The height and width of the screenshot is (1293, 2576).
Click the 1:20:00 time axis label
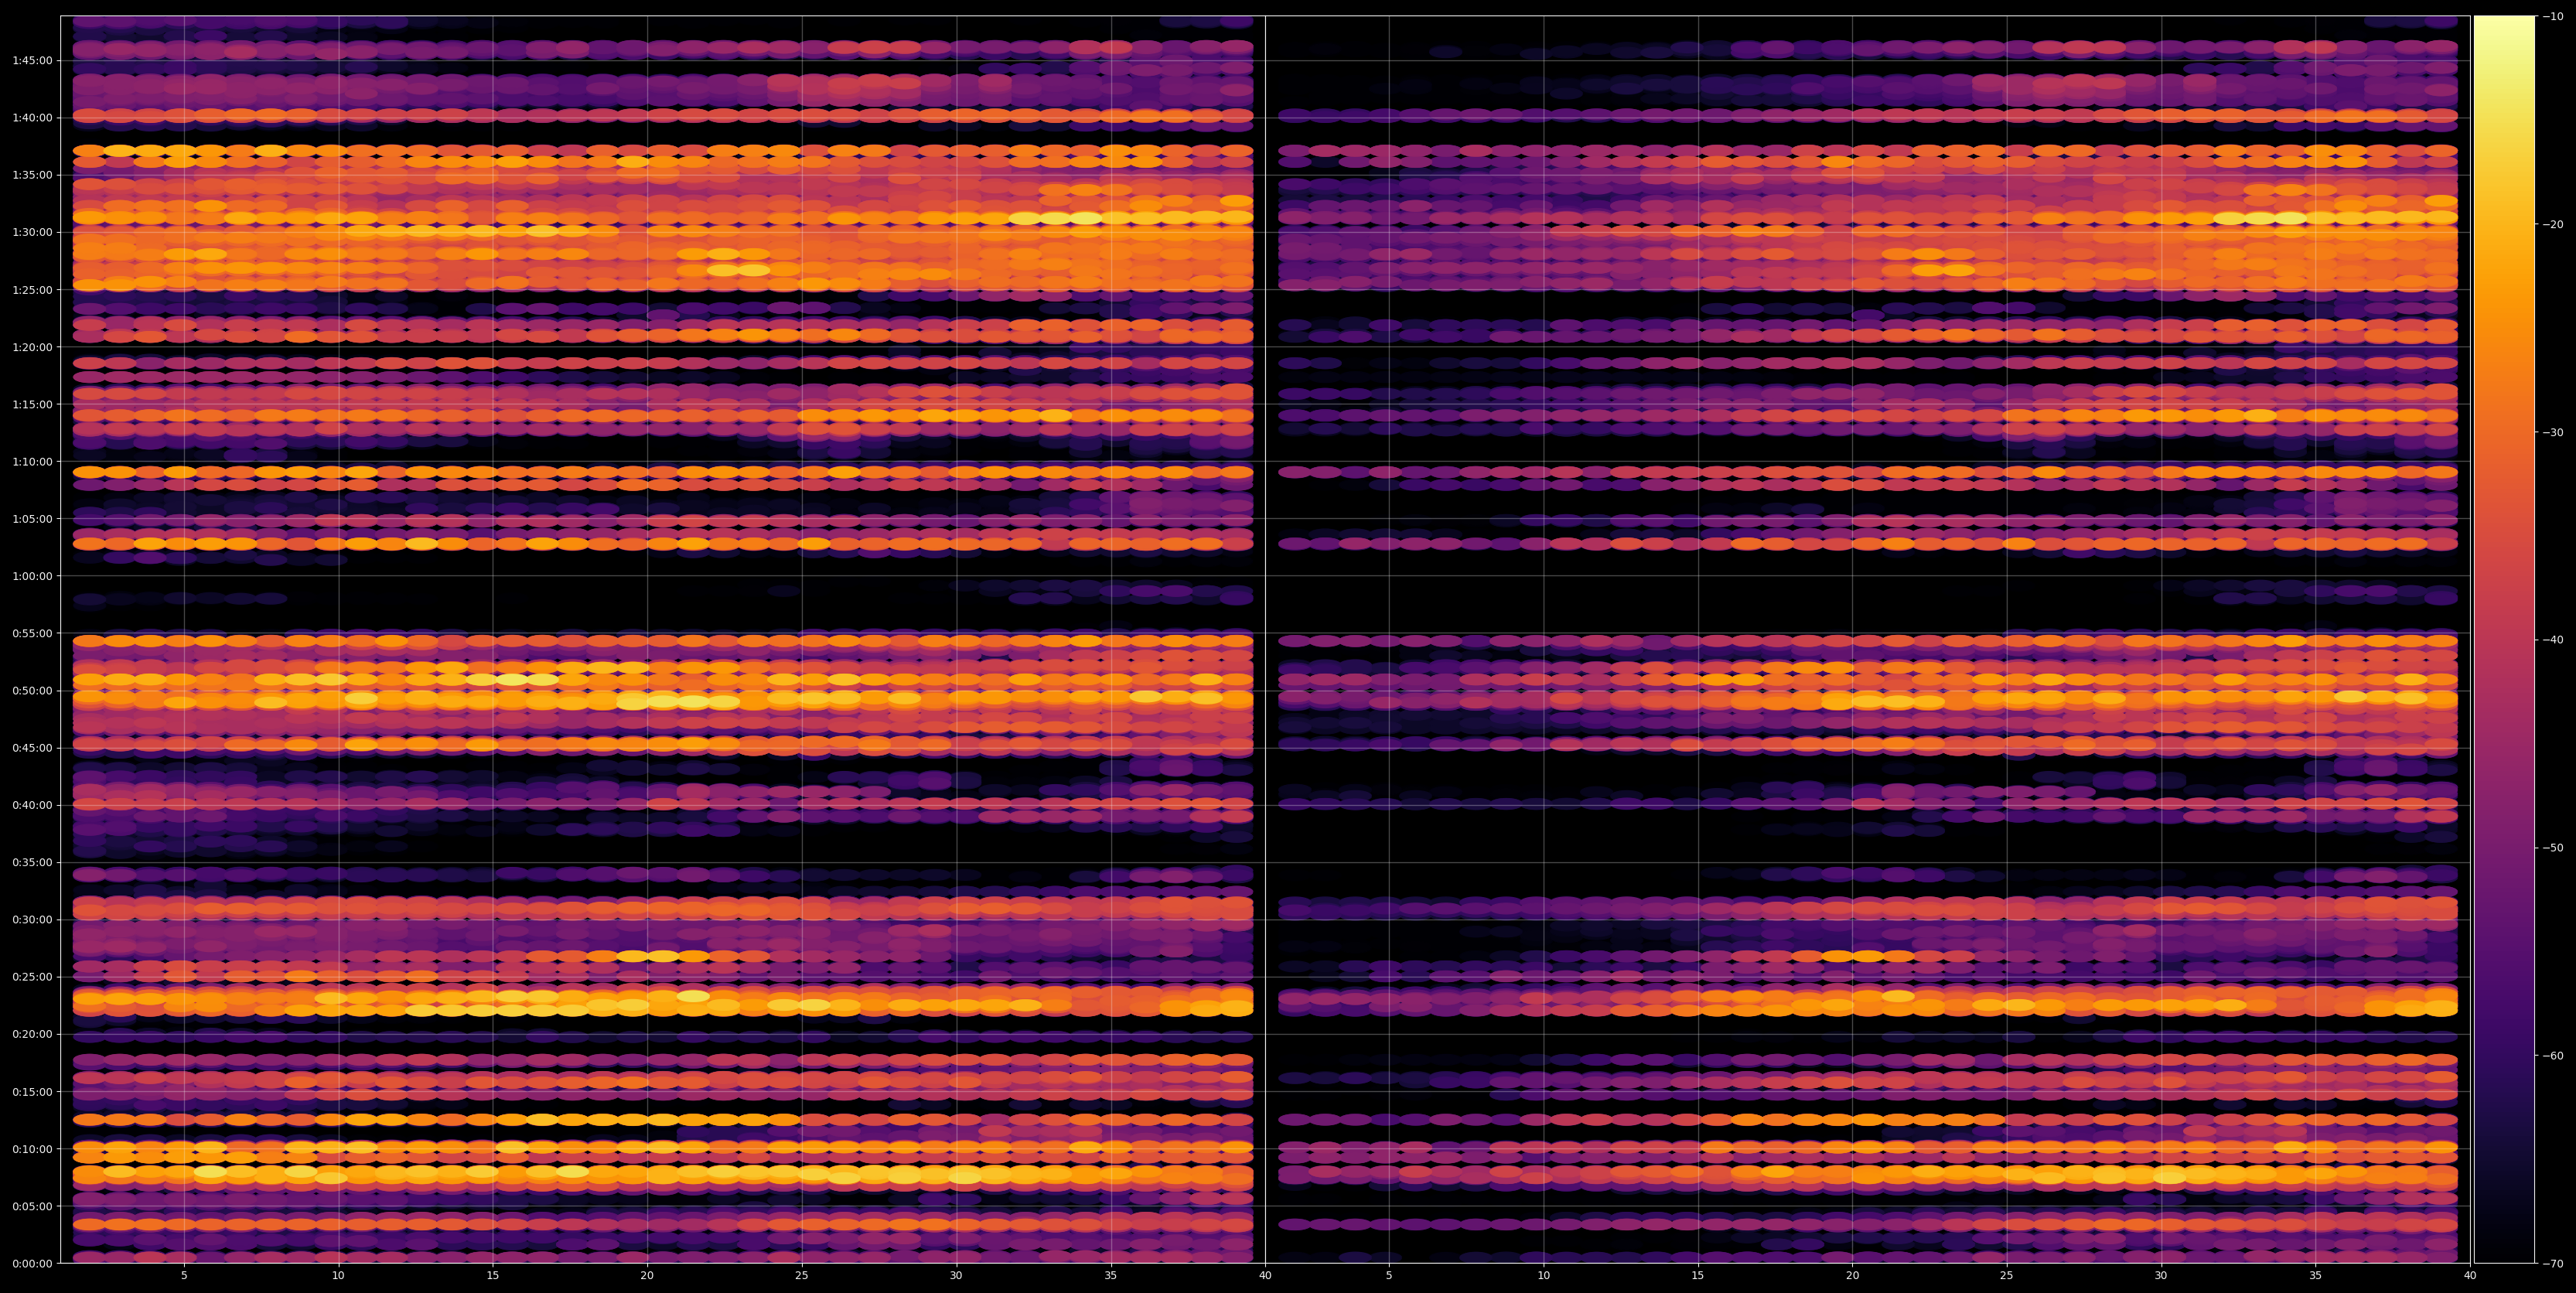coord(32,347)
